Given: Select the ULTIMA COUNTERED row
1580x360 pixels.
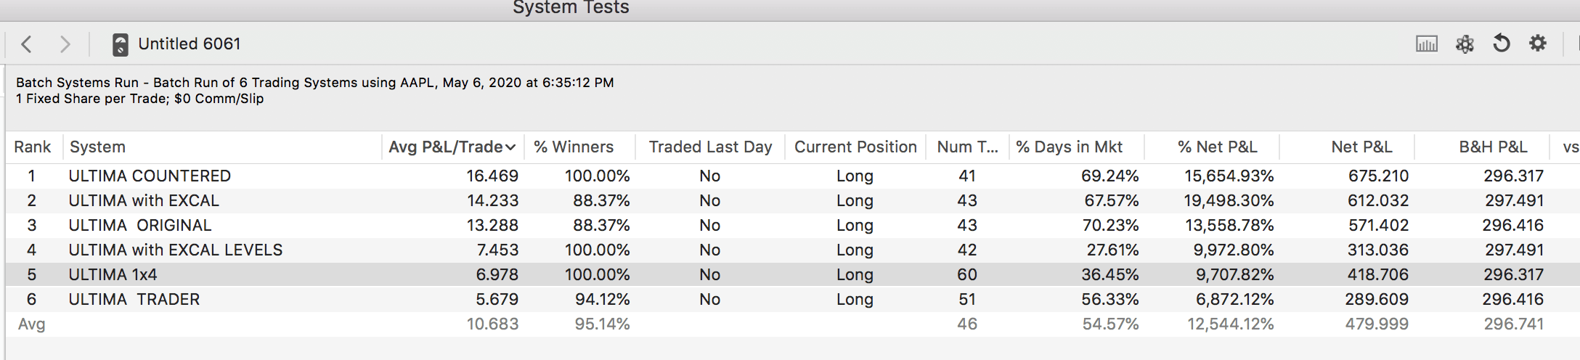Looking at the screenshot, I should 150,176.
